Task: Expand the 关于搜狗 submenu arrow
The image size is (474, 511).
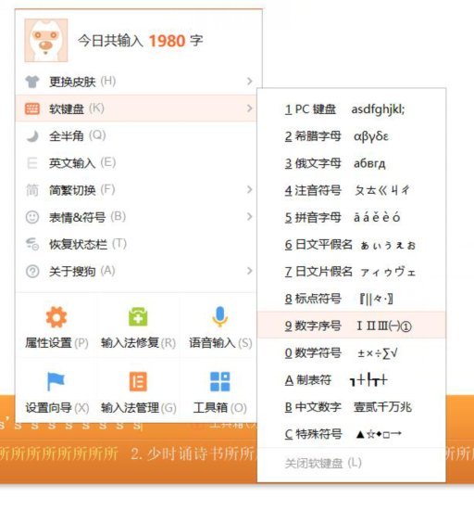Action: 250,271
